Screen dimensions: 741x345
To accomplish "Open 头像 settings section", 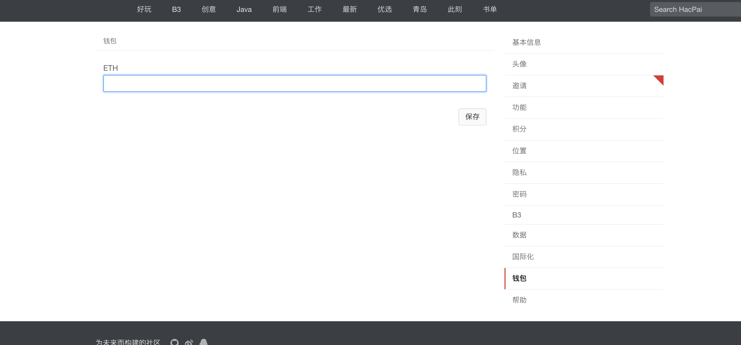I will [519, 64].
